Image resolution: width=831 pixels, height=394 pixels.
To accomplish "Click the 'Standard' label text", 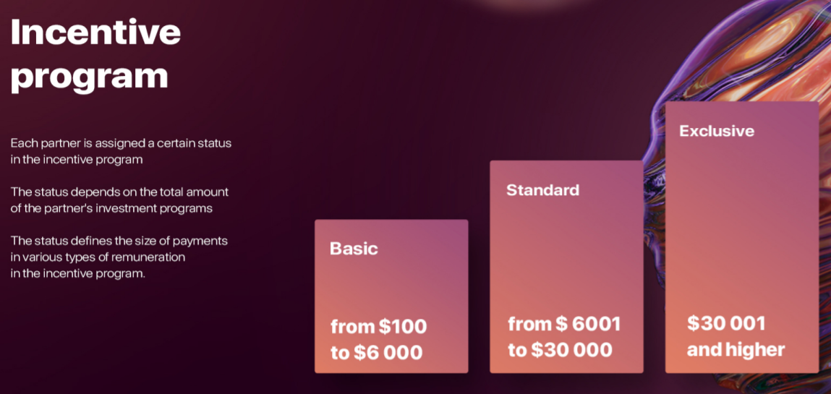I will 542,190.
